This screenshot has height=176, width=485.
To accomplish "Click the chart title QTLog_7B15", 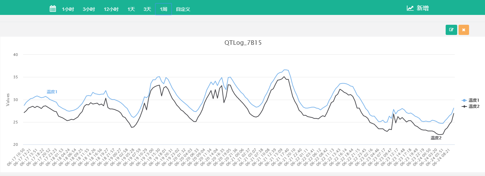I will pos(243,43).
